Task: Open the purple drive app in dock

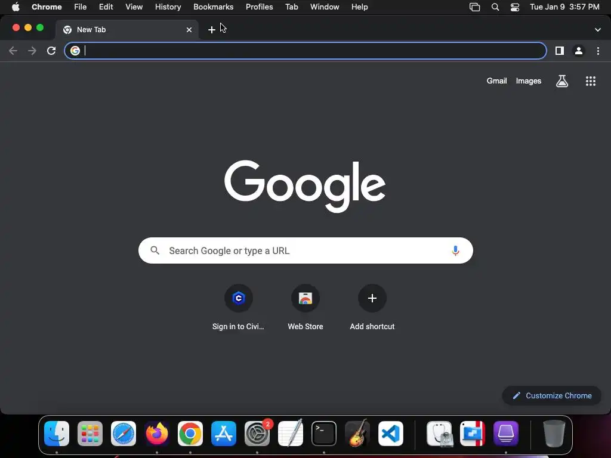Action: [506, 434]
